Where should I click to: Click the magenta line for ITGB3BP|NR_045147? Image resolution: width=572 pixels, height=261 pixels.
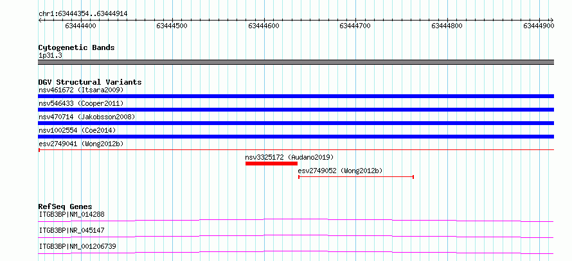point(296,236)
